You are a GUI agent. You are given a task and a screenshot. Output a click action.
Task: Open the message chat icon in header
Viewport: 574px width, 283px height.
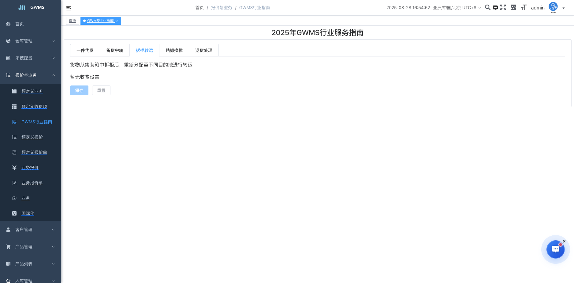click(x=495, y=8)
